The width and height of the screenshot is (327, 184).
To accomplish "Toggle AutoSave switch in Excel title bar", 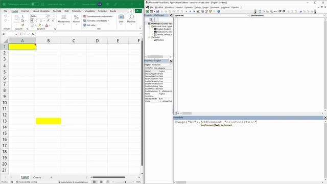I will point(35,4).
